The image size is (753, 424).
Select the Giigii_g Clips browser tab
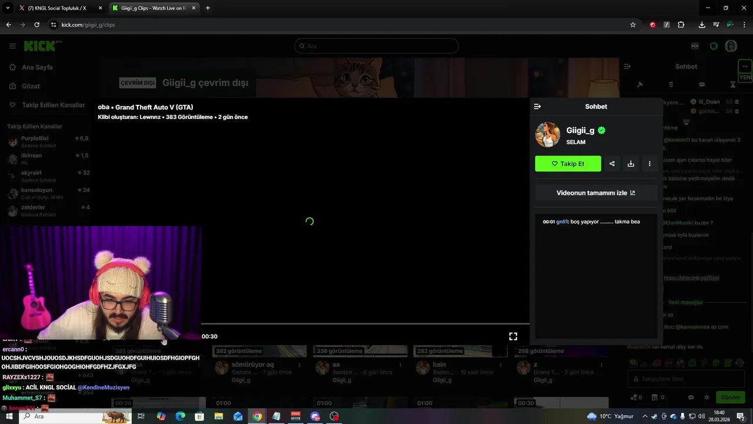click(x=153, y=8)
